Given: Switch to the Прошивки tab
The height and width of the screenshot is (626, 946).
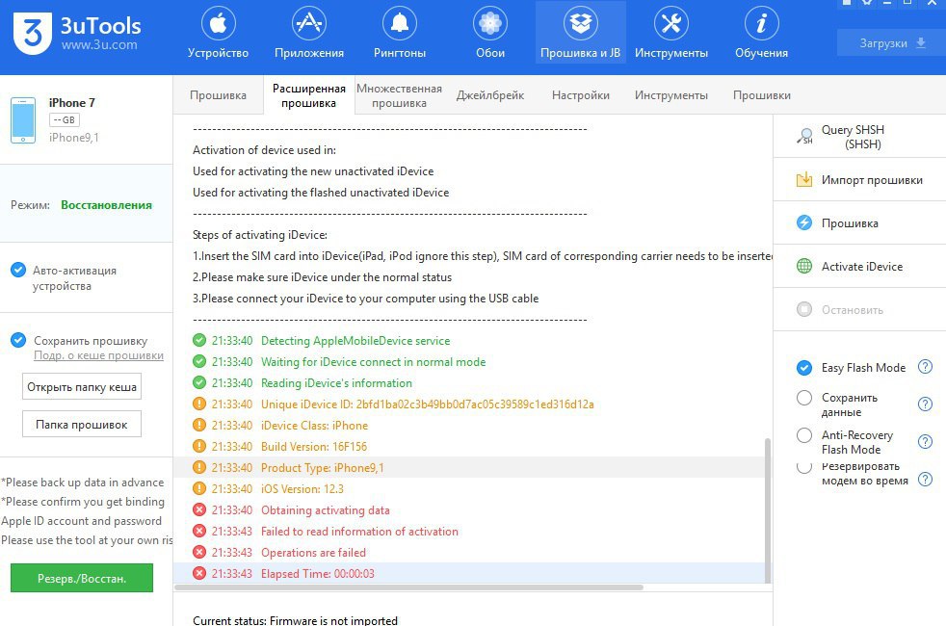Looking at the screenshot, I should [761, 95].
